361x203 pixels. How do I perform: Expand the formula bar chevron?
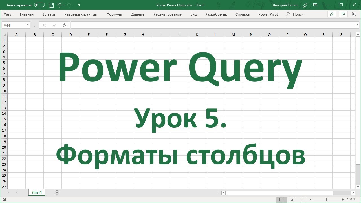[357, 25]
